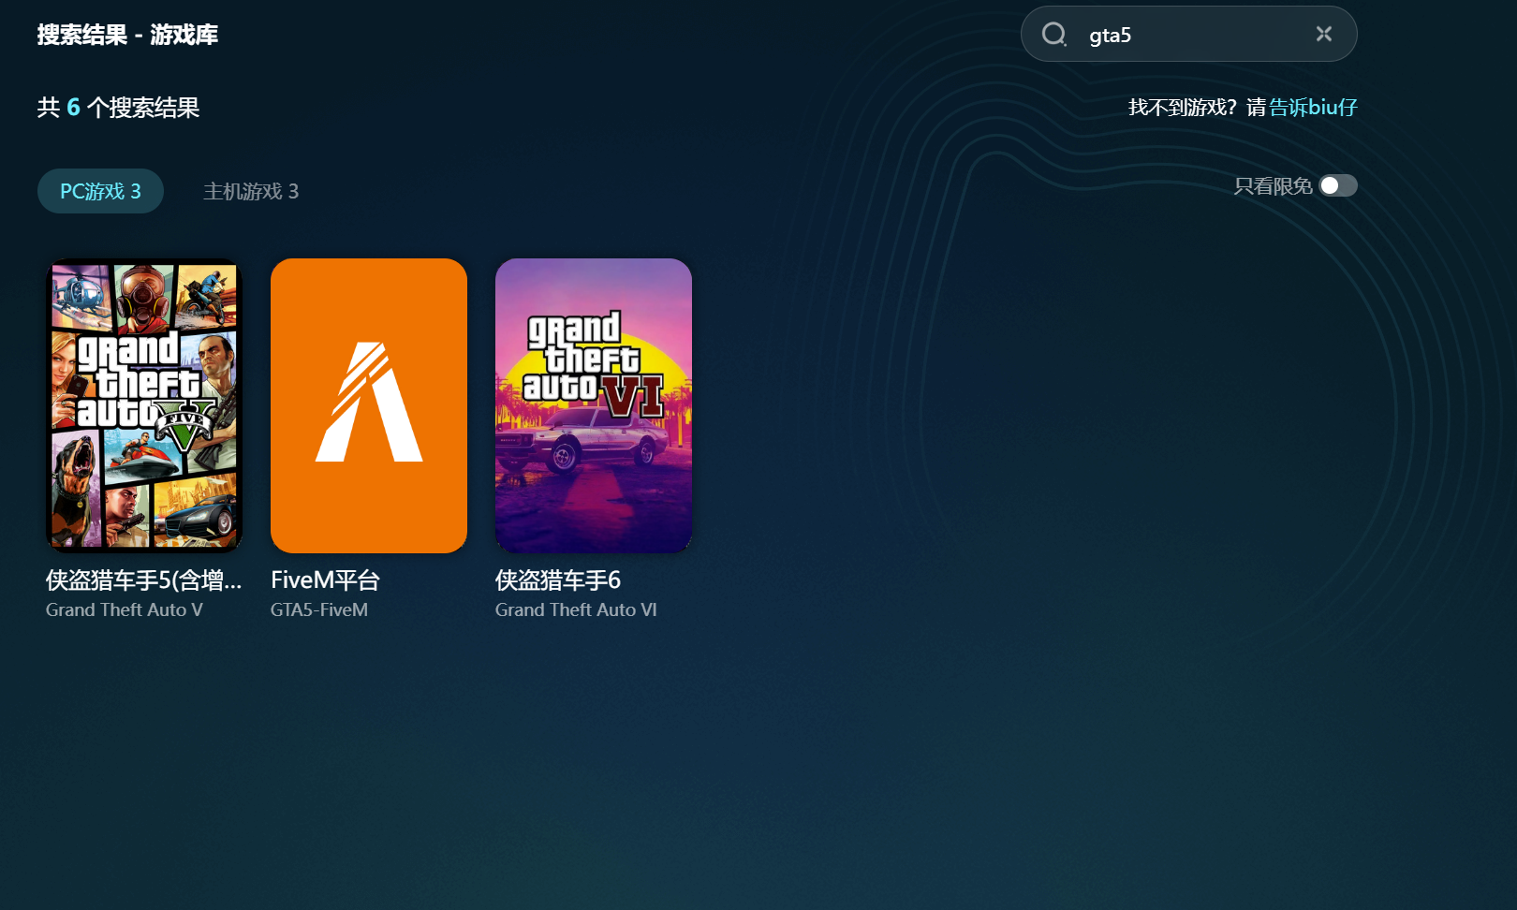Click the Grand Theft Auto V subtitle

click(124, 609)
